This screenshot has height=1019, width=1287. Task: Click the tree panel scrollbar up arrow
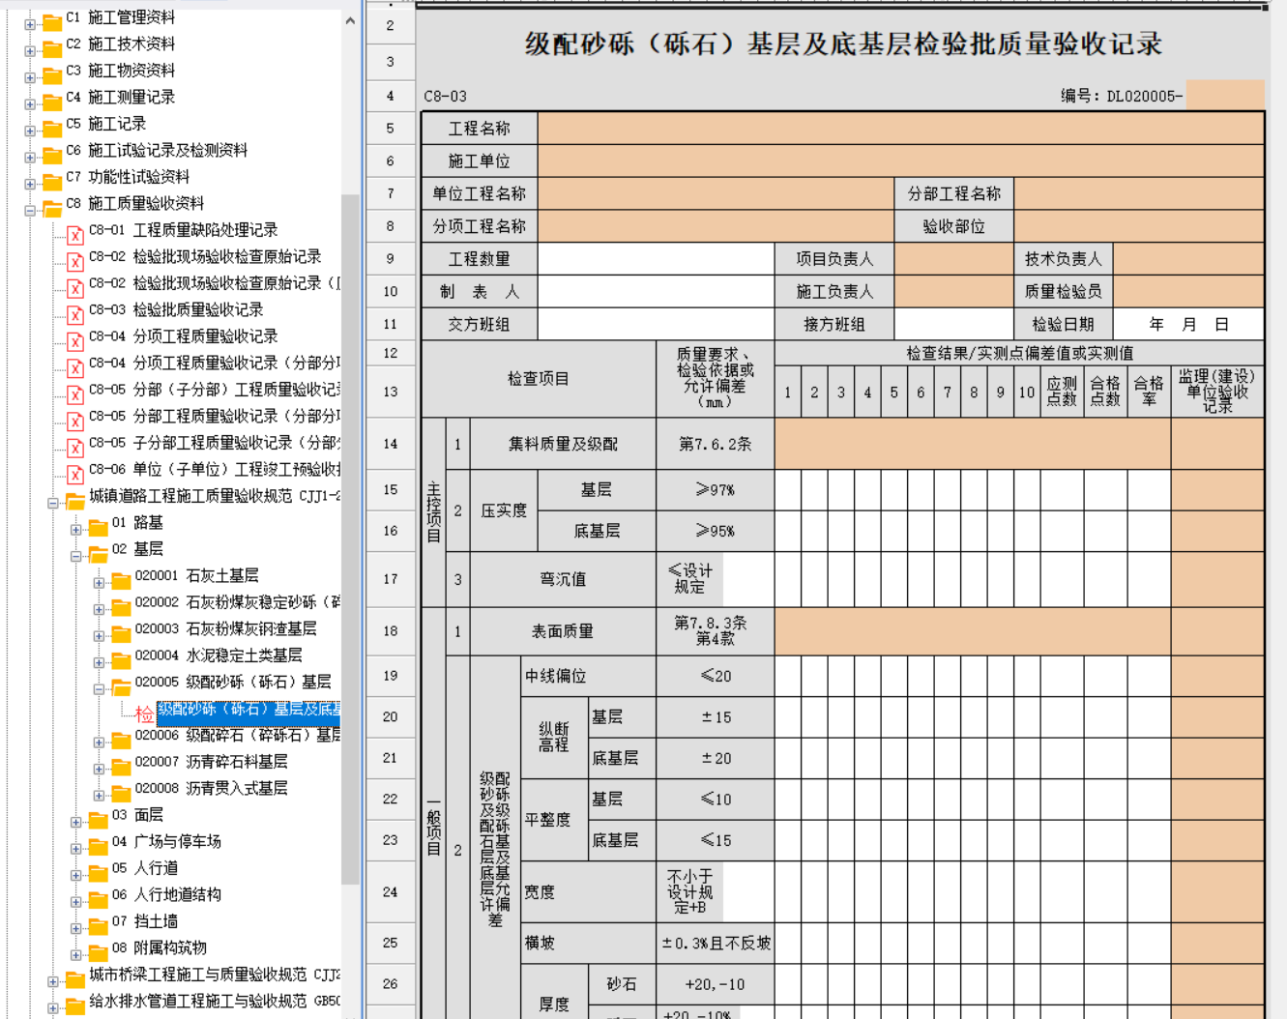pyautogui.click(x=350, y=20)
